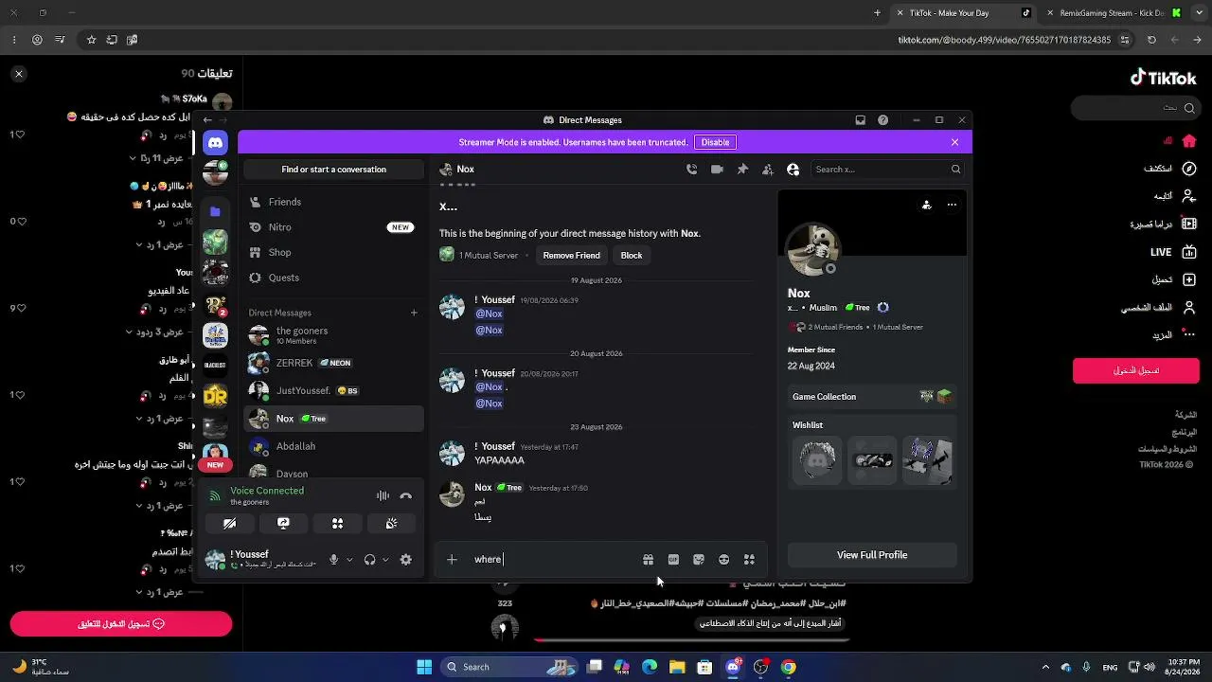Open Discord help icon
The width and height of the screenshot is (1212, 682).
point(883,120)
